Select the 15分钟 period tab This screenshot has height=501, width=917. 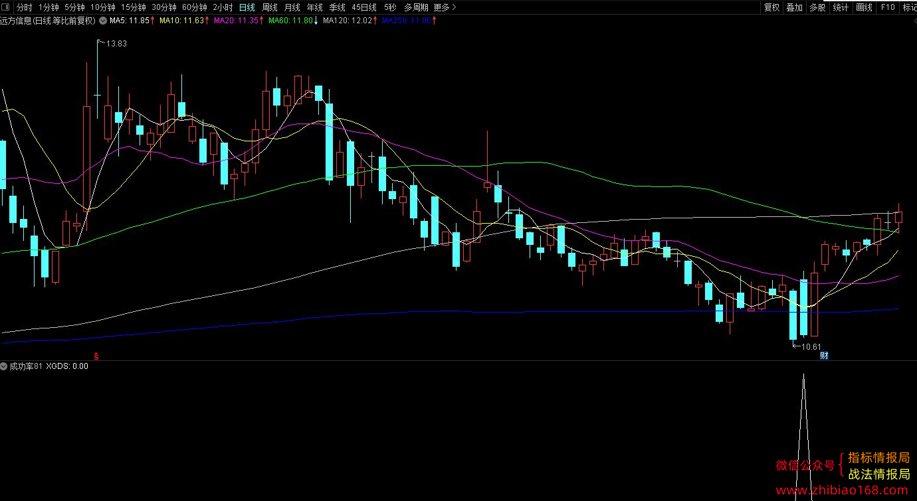pyautogui.click(x=133, y=7)
